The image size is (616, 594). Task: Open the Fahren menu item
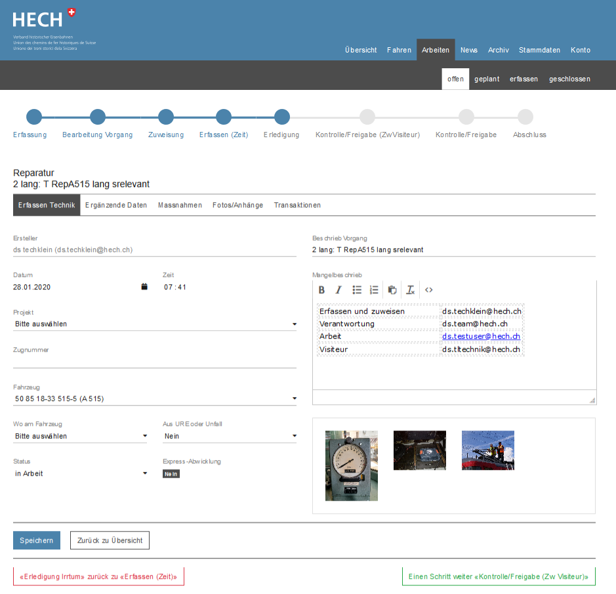[399, 50]
